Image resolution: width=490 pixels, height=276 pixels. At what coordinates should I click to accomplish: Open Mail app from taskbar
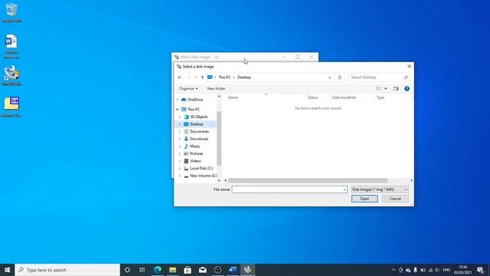[x=202, y=270]
